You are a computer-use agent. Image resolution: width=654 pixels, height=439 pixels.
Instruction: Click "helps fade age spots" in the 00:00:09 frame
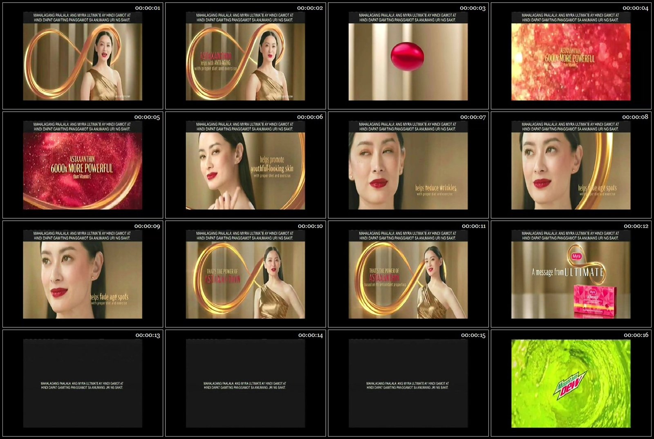[109, 297]
